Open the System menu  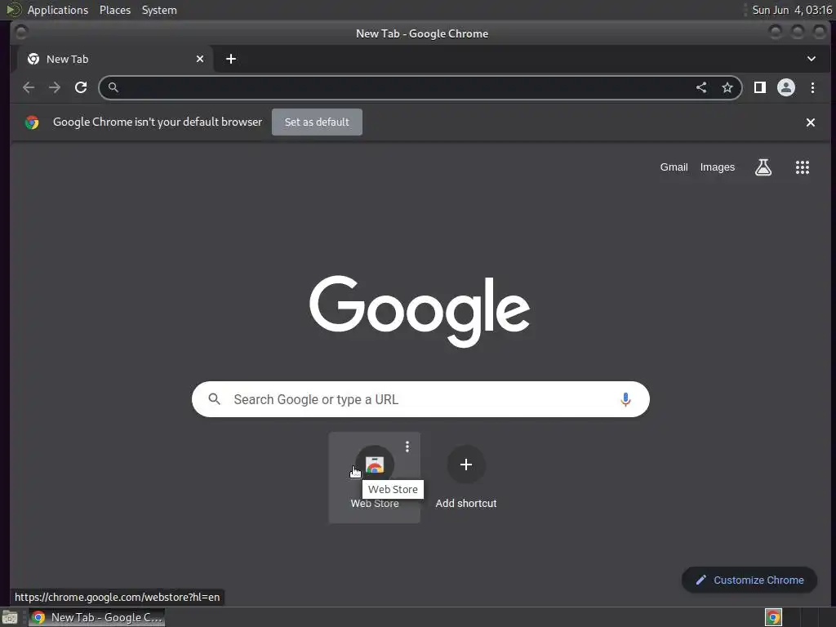click(x=159, y=10)
